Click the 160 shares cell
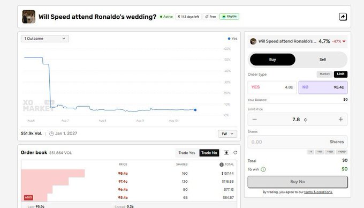The height and width of the screenshot is (208, 364). click(x=185, y=173)
